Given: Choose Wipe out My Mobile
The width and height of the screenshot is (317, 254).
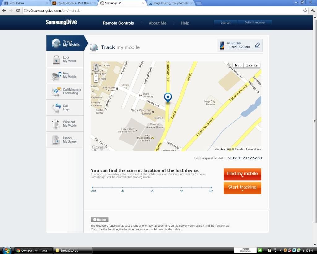Looking at the screenshot, I should pos(65,124).
